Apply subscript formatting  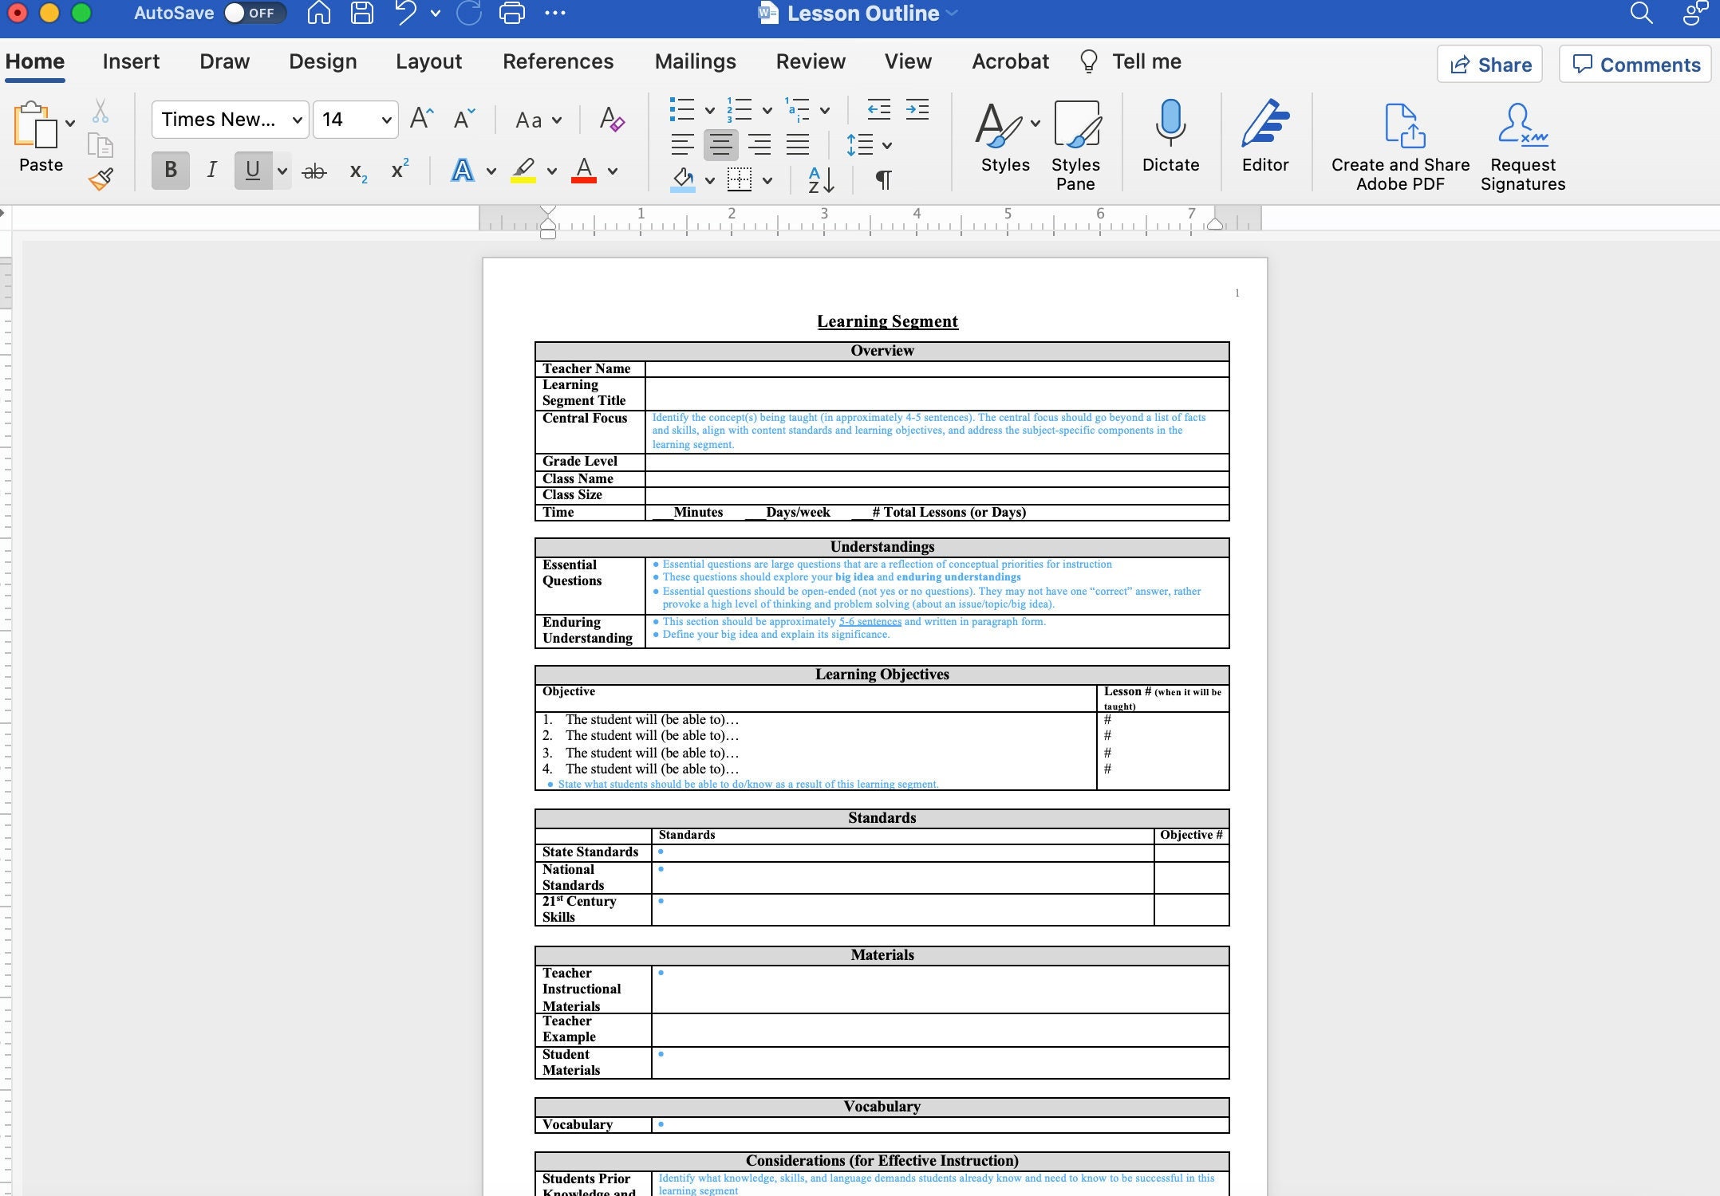357,170
